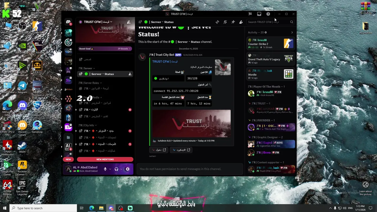
Task: Open Steam desktop shortcut
Action: coord(22,147)
